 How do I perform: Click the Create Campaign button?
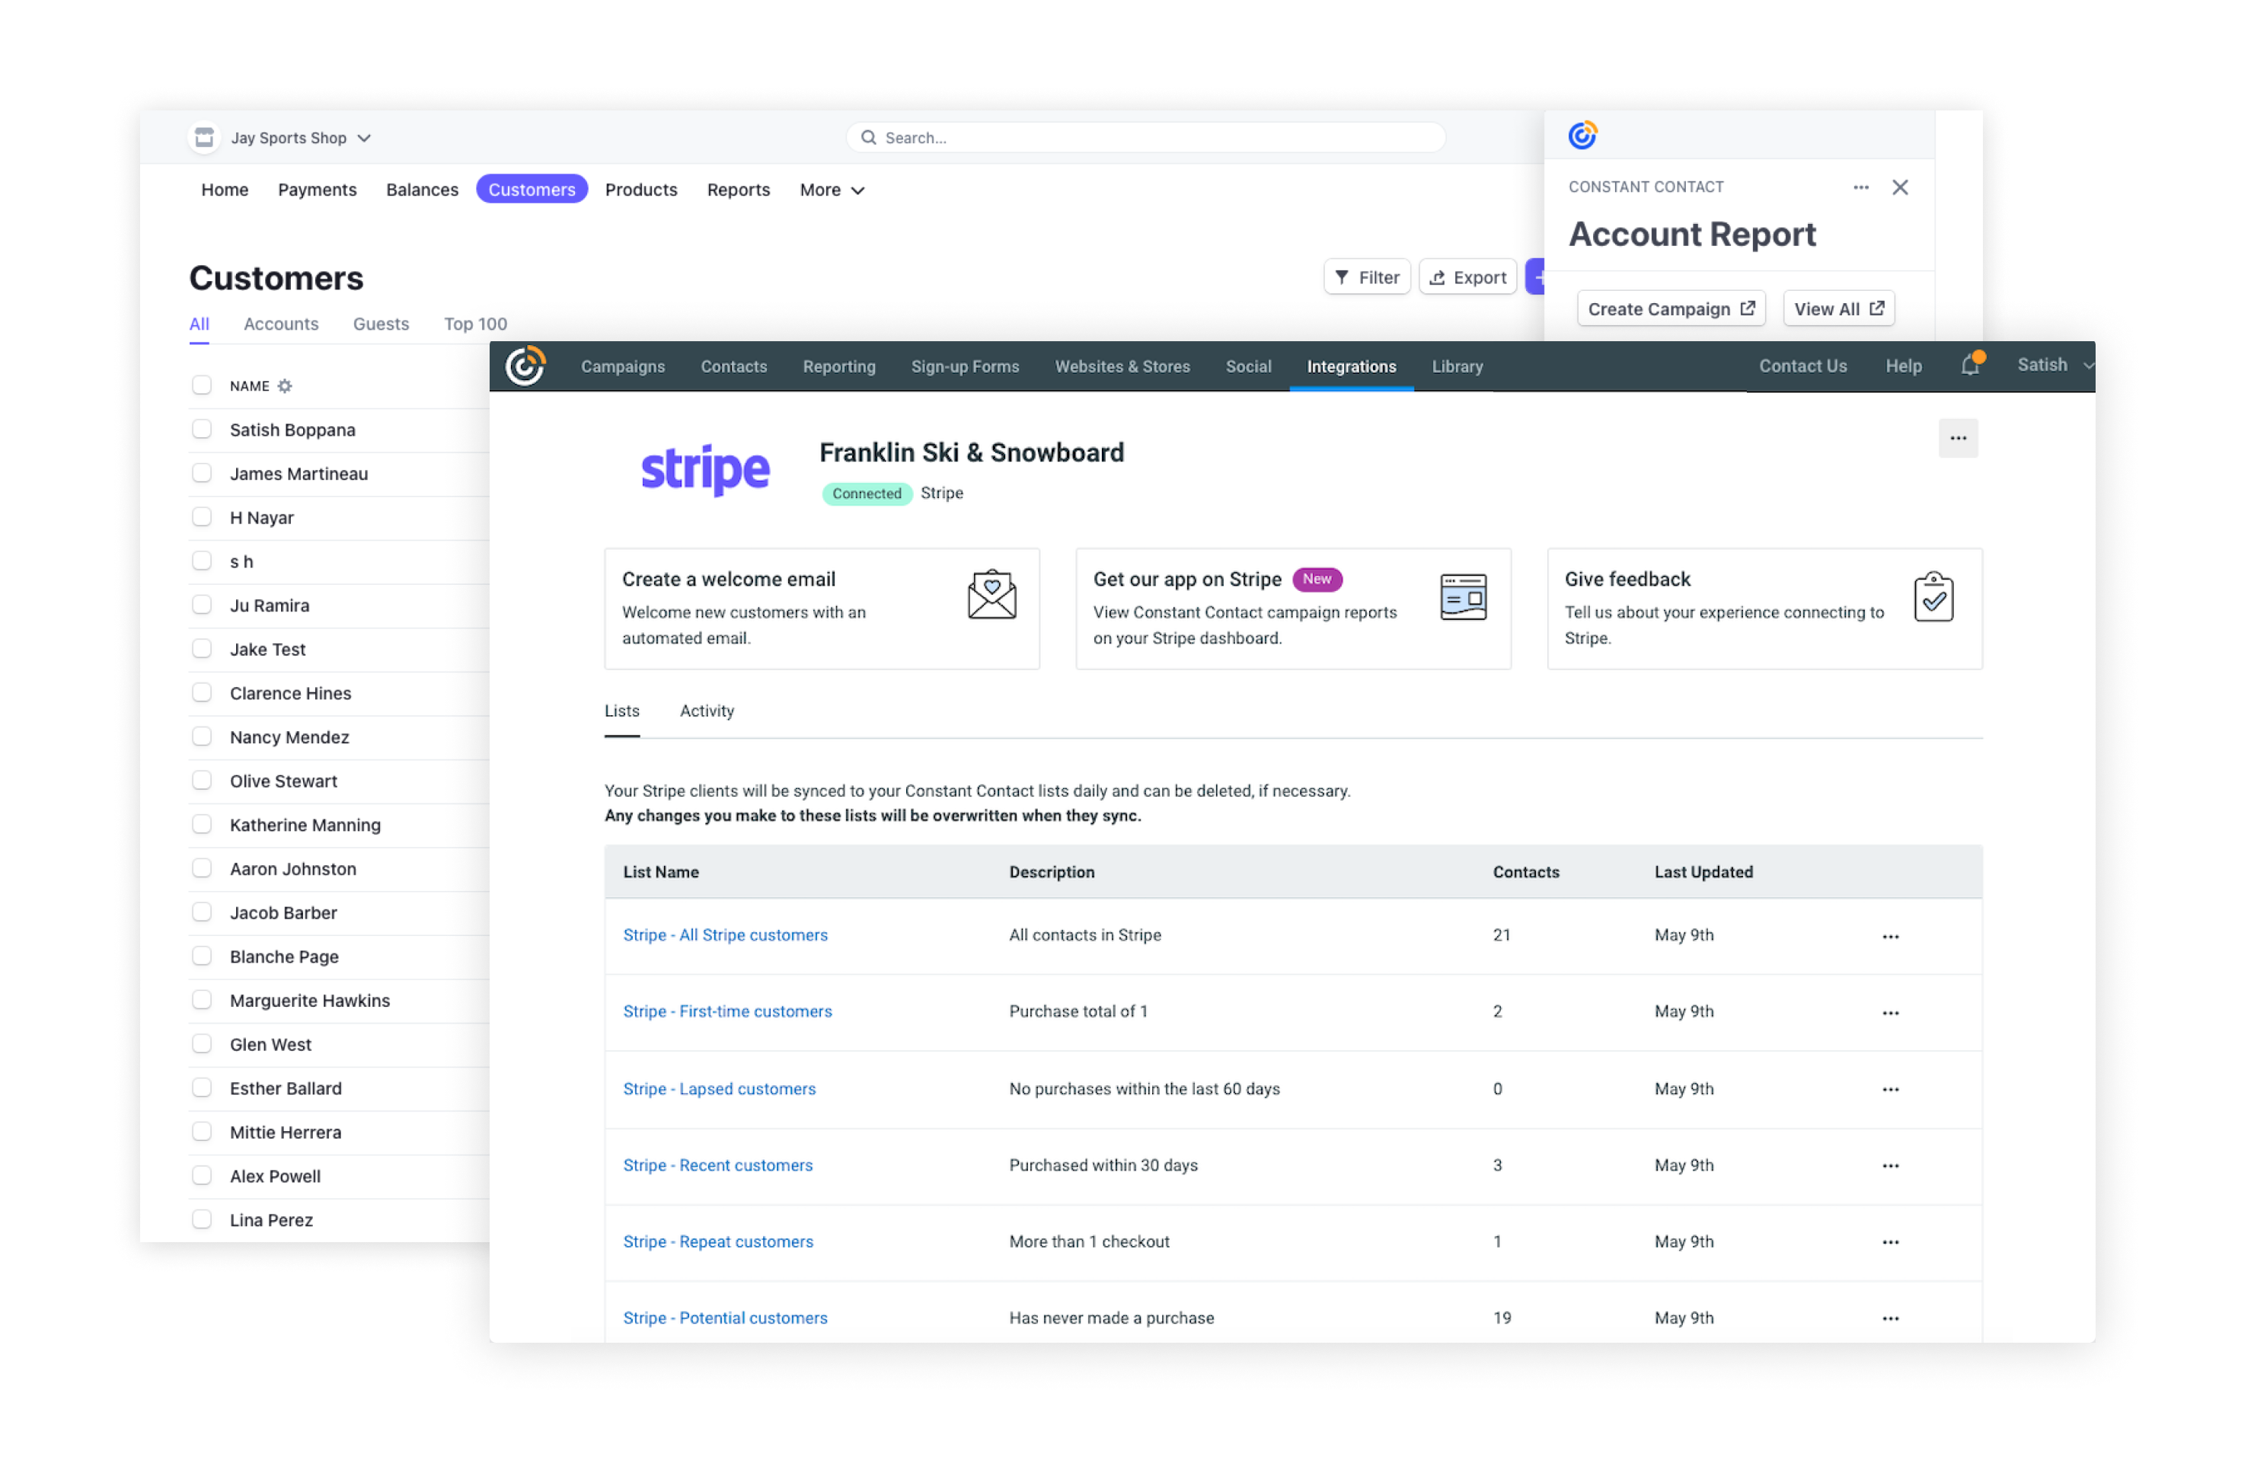pyautogui.click(x=1670, y=308)
